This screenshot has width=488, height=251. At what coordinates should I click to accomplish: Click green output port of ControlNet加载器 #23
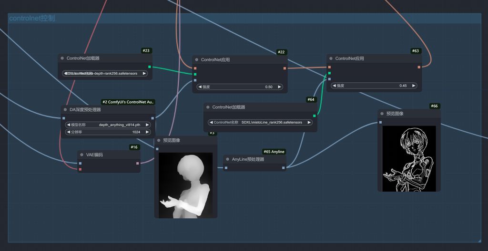[x=149, y=67]
